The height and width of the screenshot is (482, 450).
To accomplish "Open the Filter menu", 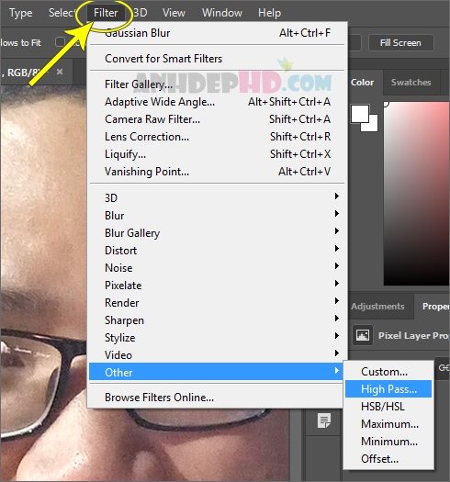I will click(x=106, y=13).
